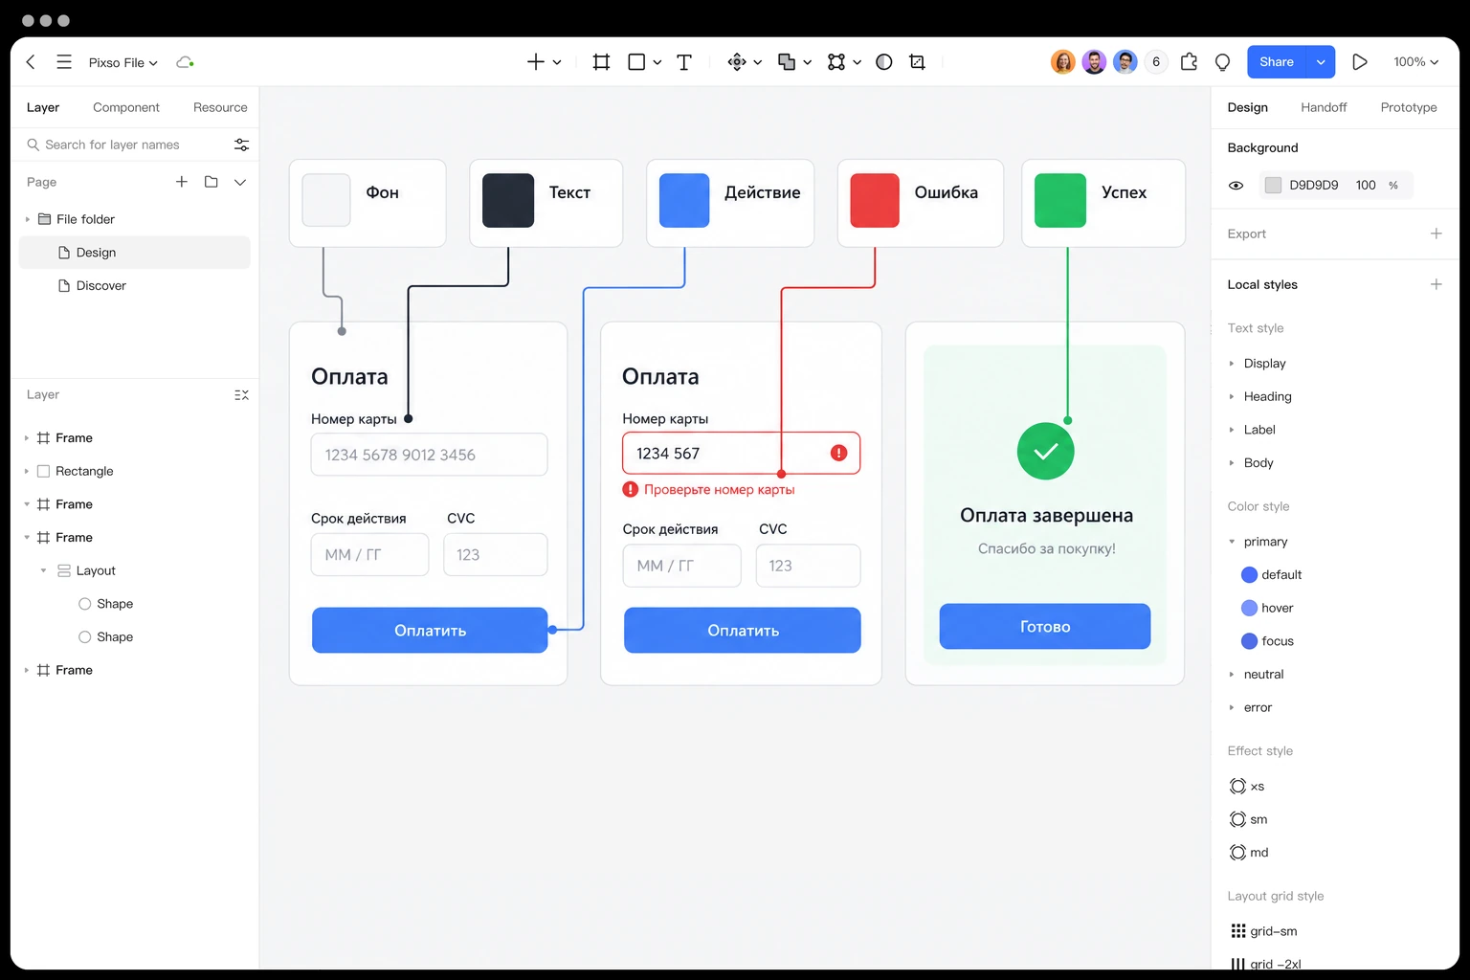1470x980 pixels.
Task: Switch to the Resource tab
Action: 220,107
